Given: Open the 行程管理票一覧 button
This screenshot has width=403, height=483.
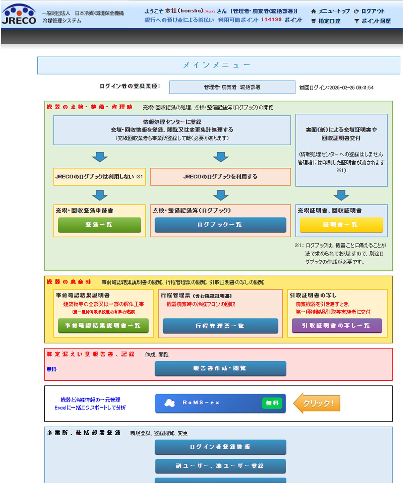Looking at the screenshot, I should (x=220, y=326).
